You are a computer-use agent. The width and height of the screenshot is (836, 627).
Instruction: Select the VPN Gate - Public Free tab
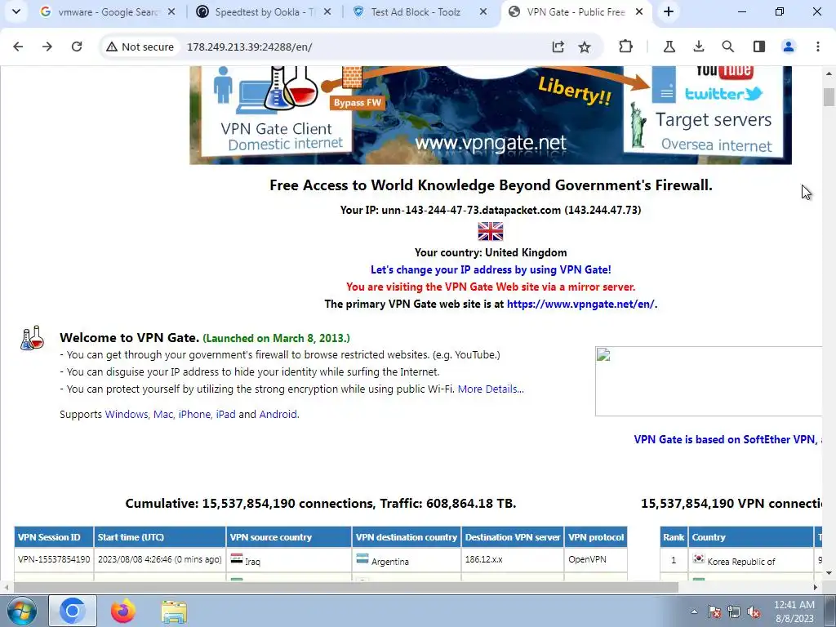pos(575,11)
